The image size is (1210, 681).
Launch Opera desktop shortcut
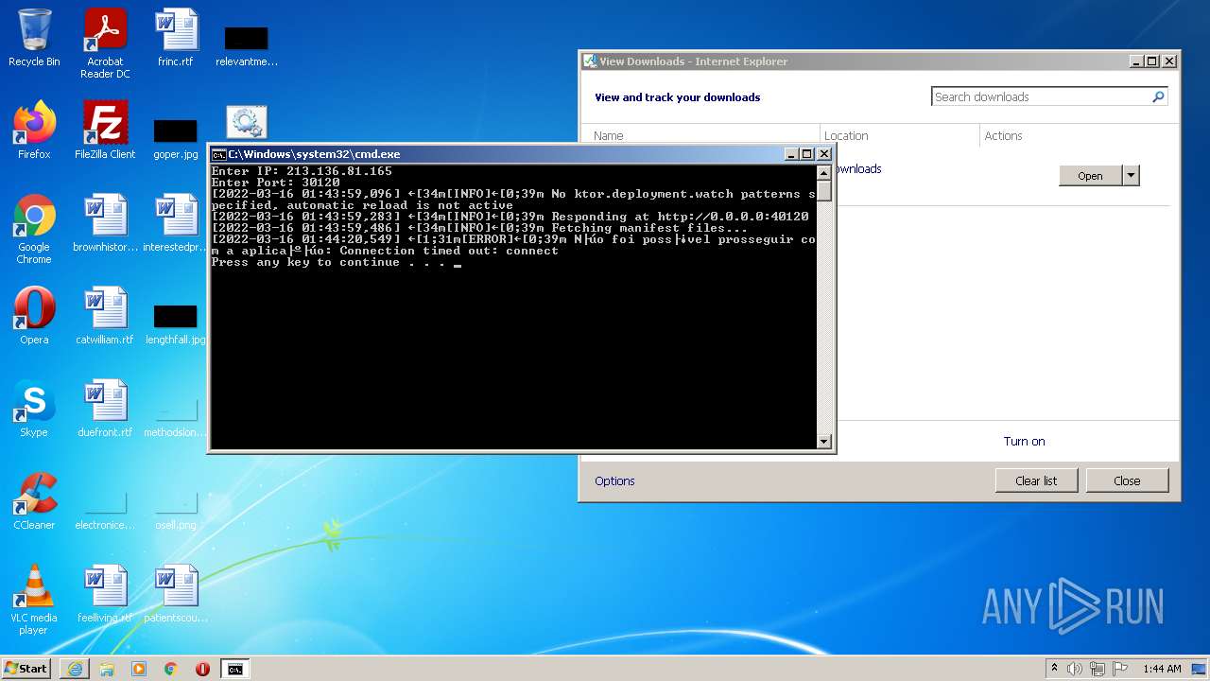point(34,316)
